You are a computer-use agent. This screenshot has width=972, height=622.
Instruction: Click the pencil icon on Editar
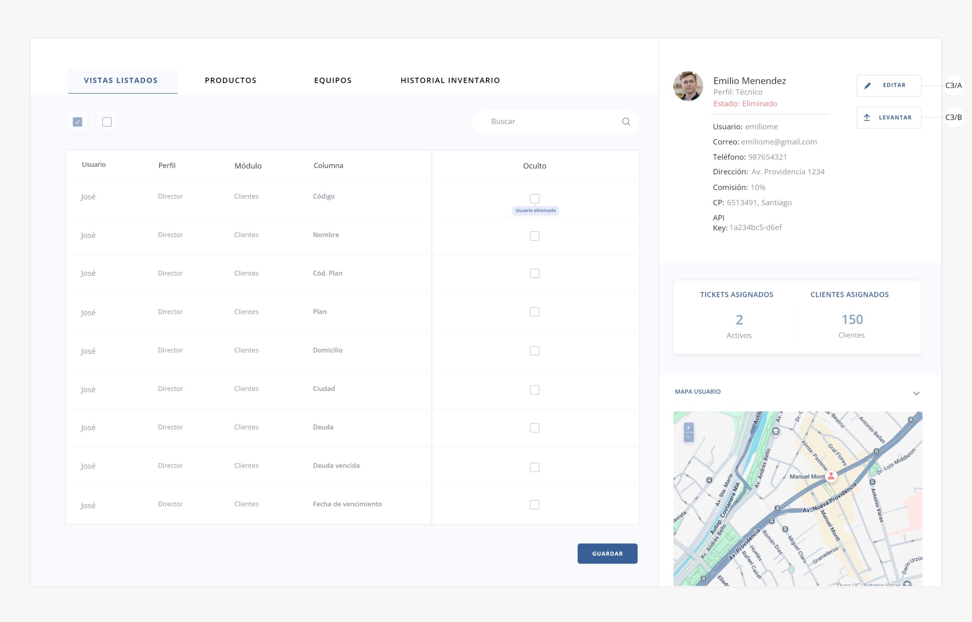tap(867, 86)
